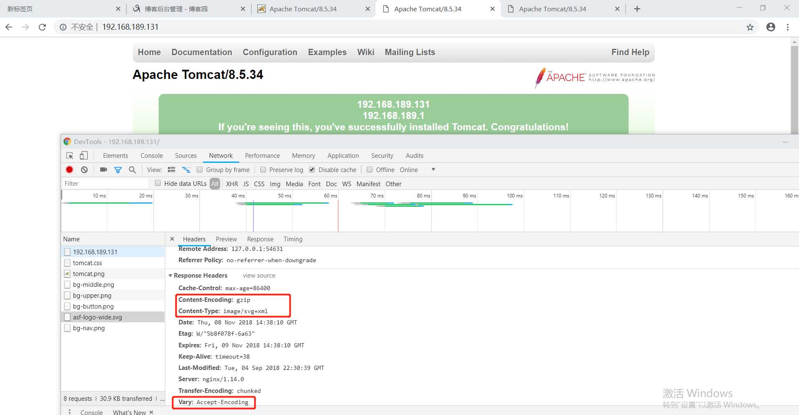Reload the current page
Image resolution: width=799 pixels, height=415 pixels.
[42, 27]
